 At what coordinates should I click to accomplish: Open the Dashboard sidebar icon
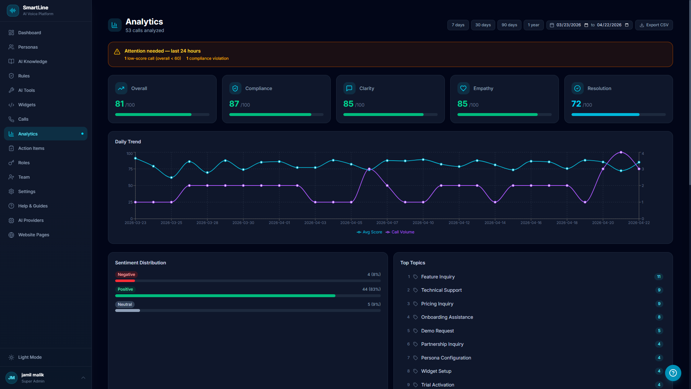pos(11,32)
